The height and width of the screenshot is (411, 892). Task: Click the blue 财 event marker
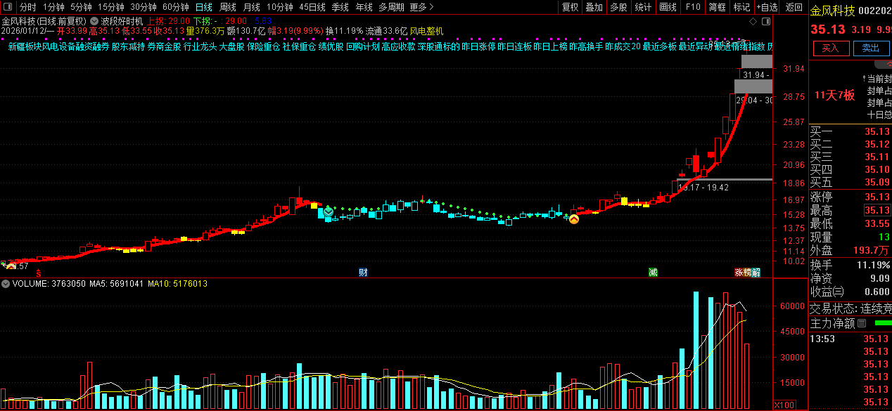point(363,272)
